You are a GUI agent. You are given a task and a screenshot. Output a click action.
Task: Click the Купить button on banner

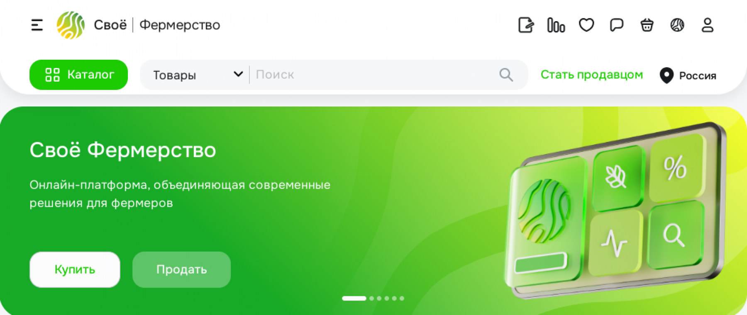point(75,269)
